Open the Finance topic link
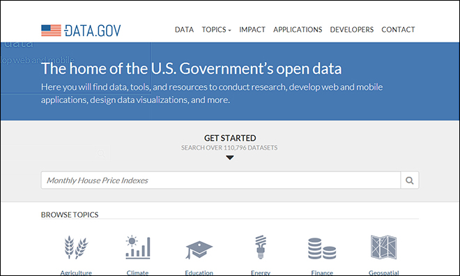Viewport: 460px width, 276px height. tap(322, 273)
